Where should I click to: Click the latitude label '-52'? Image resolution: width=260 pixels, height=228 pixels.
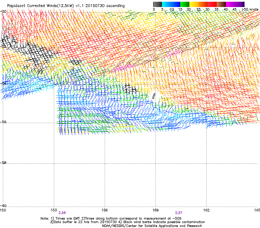(x=3, y=47)
